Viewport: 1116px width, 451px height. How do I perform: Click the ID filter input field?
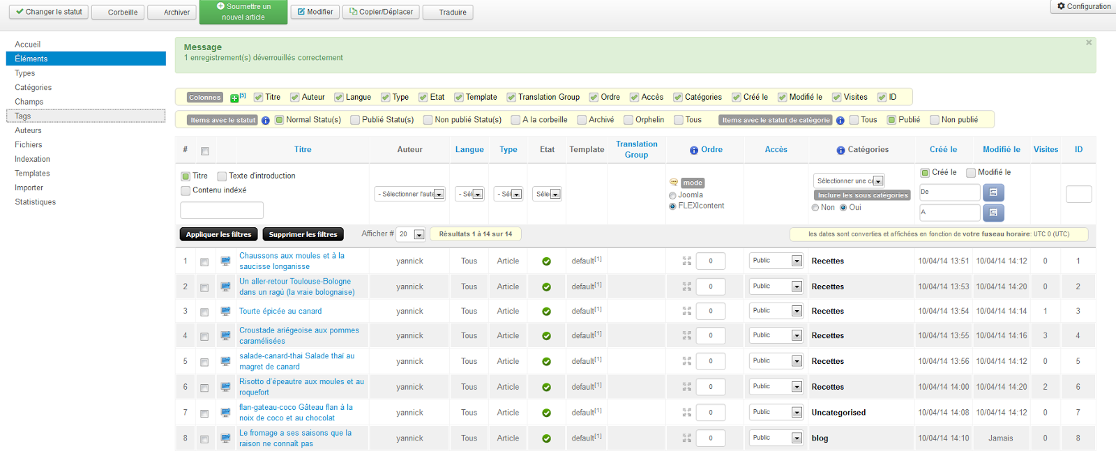coord(1078,194)
